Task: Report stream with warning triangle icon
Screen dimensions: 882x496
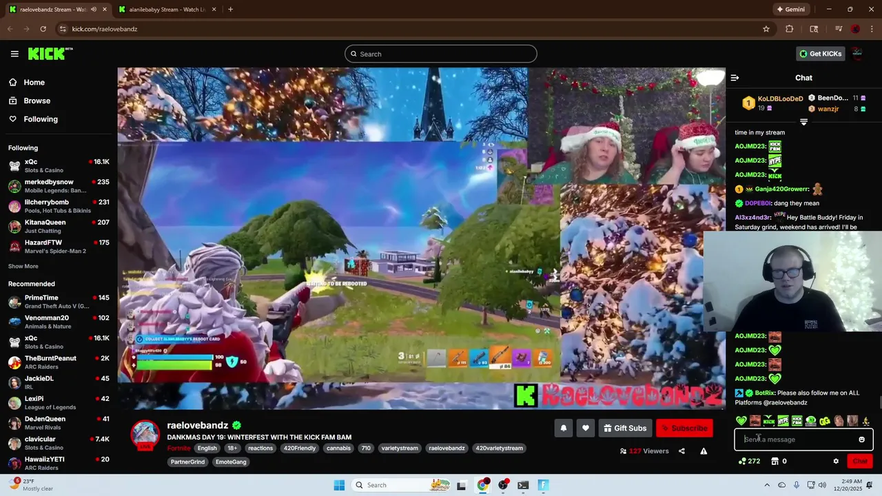Action: (704, 451)
